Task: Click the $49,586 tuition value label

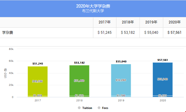Action: point(37,81)
